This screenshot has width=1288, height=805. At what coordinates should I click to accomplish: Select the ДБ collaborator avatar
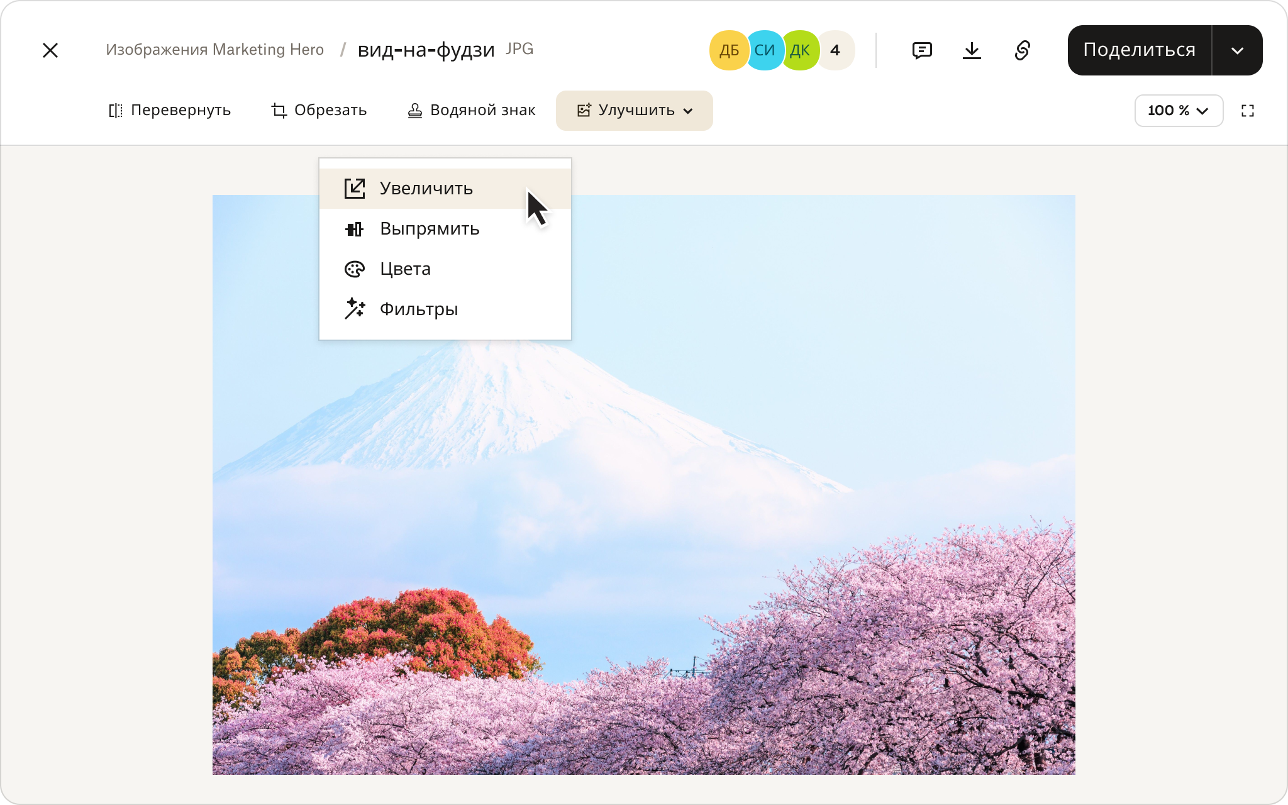pyautogui.click(x=729, y=50)
